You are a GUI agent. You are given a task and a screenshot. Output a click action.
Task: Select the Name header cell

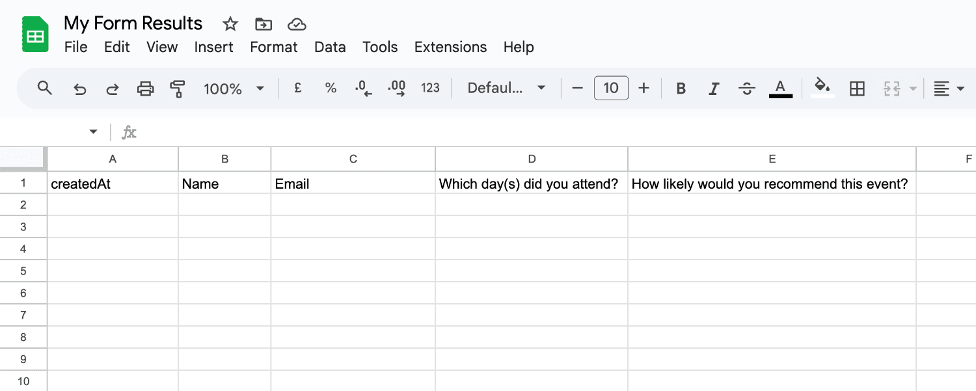click(x=224, y=183)
